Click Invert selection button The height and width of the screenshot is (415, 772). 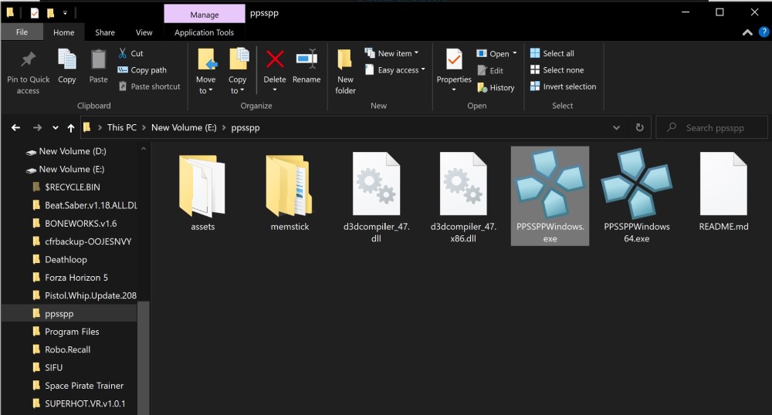coord(563,86)
